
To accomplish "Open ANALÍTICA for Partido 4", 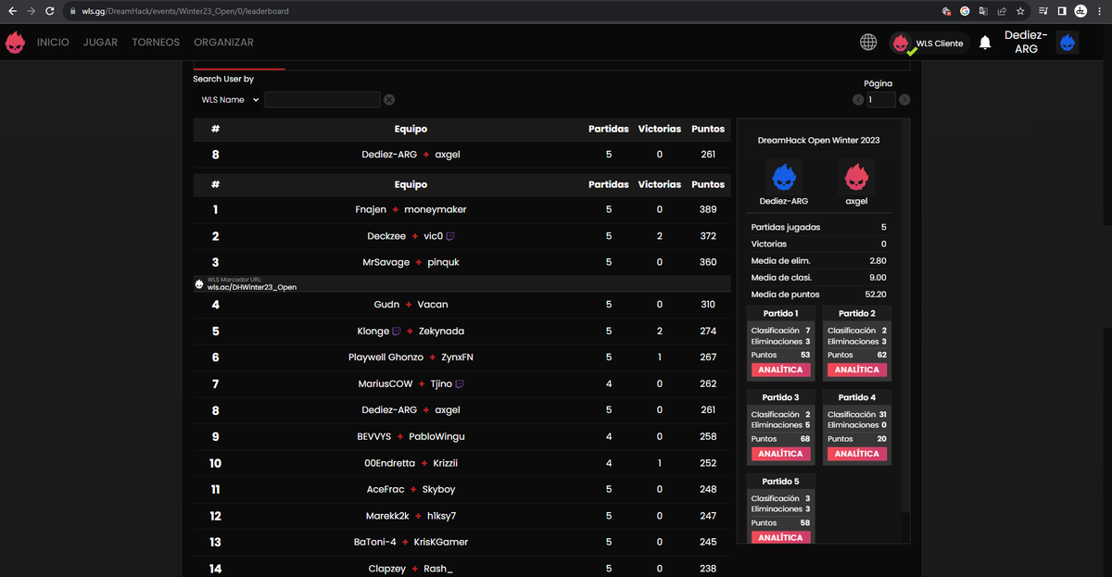I will pos(857,454).
